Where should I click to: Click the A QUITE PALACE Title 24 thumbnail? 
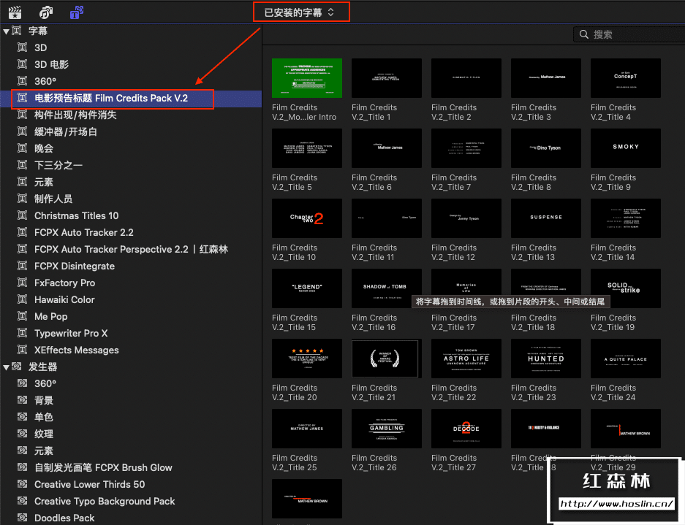click(626, 359)
